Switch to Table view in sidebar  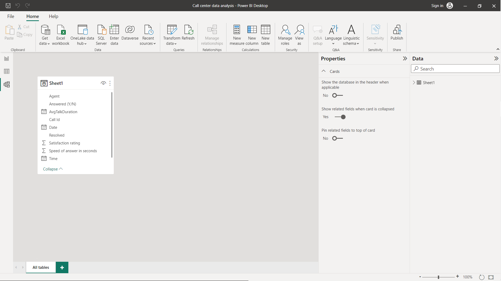click(7, 71)
